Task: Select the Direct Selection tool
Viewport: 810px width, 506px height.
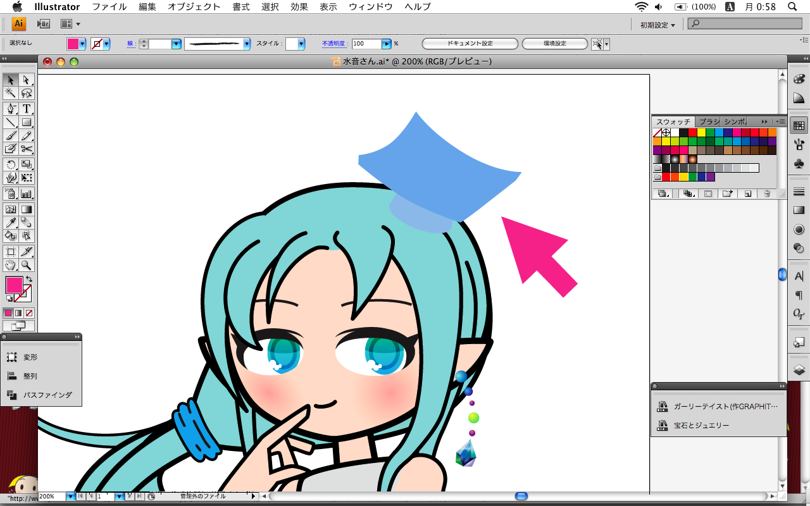Action: [27, 80]
